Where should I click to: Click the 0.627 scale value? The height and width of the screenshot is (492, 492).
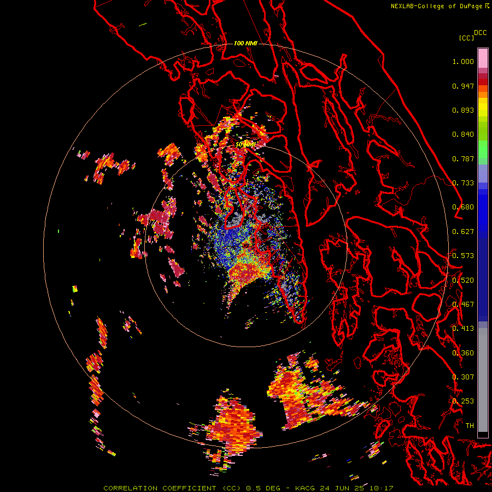point(463,232)
